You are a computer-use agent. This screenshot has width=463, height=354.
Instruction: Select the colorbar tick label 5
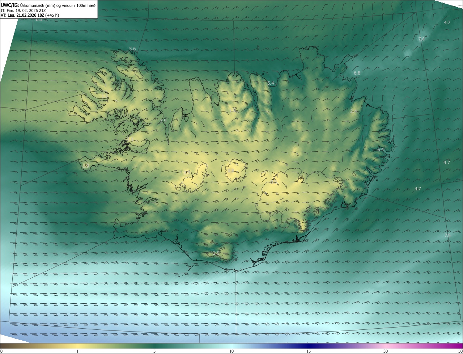pyautogui.click(x=154, y=351)
